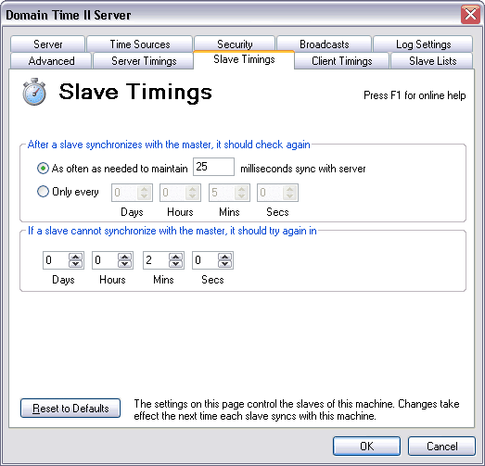Close the Domain Time II Server window
The width and height of the screenshot is (485, 466).
(x=470, y=14)
